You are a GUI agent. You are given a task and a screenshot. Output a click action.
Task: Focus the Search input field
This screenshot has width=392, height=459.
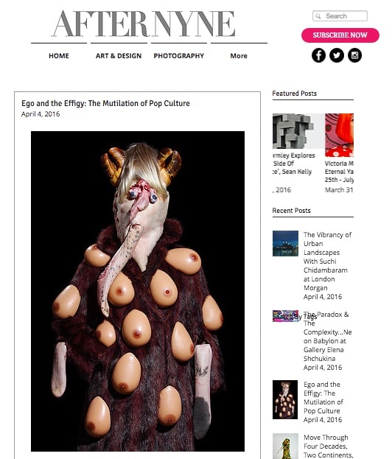340,16
